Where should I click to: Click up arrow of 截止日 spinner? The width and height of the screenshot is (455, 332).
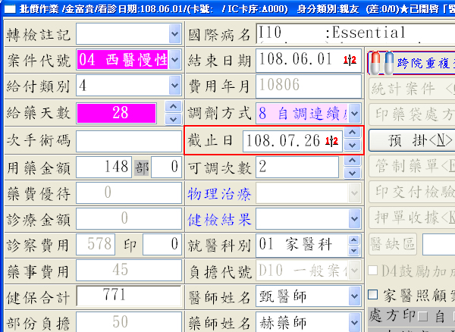tap(352, 135)
